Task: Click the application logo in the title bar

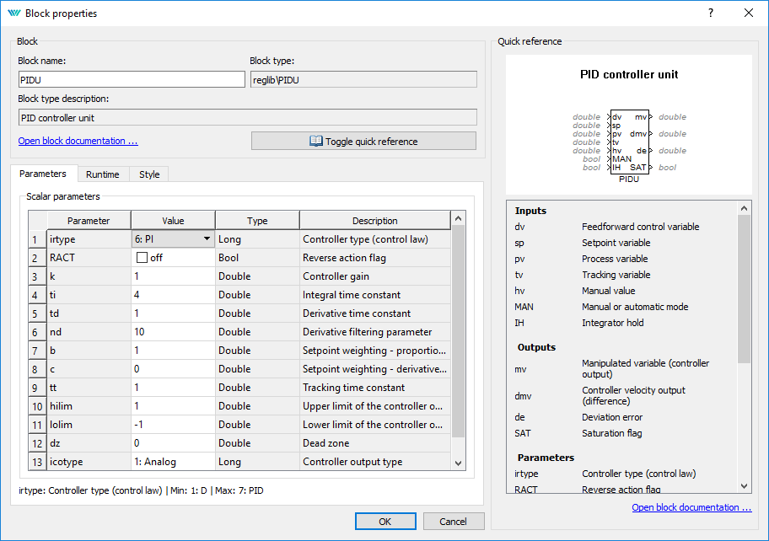Action: point(13,13)
